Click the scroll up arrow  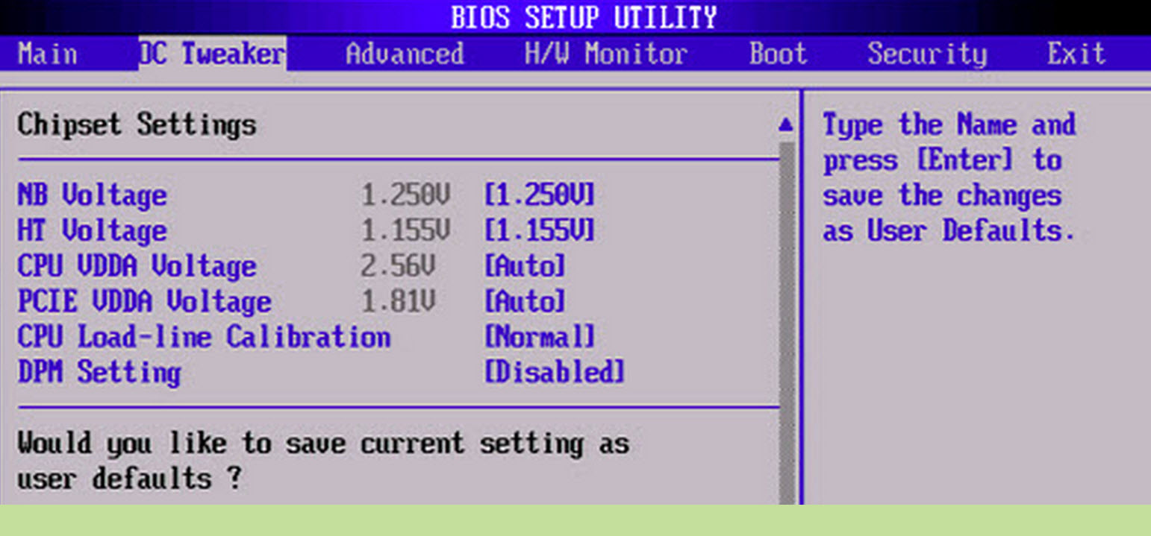785,125
